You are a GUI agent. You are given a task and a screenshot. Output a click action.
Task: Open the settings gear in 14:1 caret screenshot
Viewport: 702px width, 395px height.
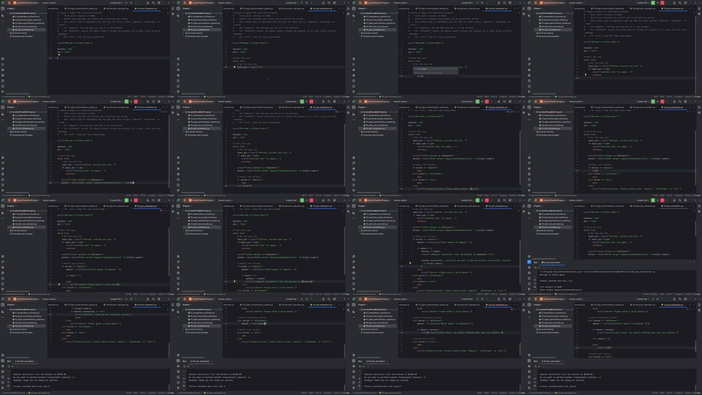tap(159, 3)
